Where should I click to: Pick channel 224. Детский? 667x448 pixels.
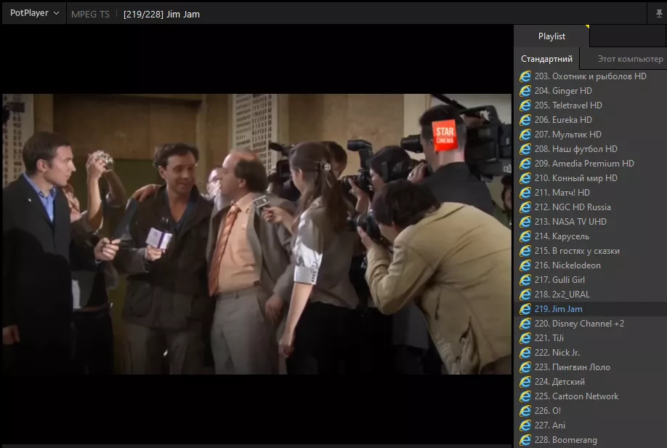pos(591,382)
